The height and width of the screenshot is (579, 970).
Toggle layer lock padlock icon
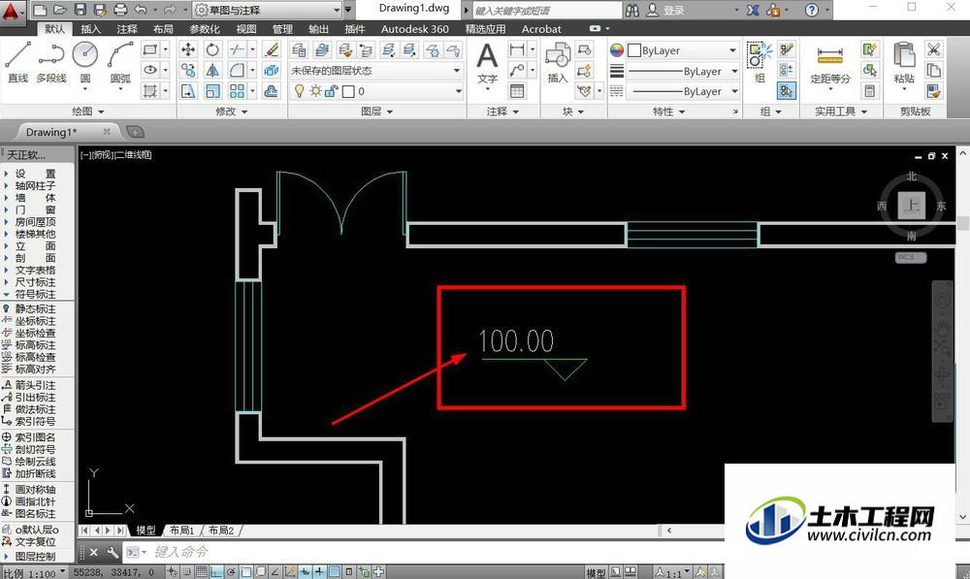tap(332, 91)
